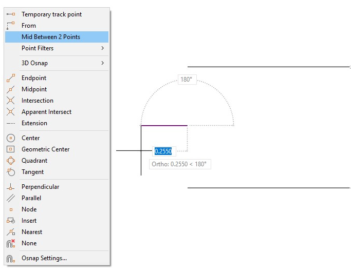Viewport: 351px width, 272px height.
Task: Click the Intersection snap icon
Action: (11, 101)
